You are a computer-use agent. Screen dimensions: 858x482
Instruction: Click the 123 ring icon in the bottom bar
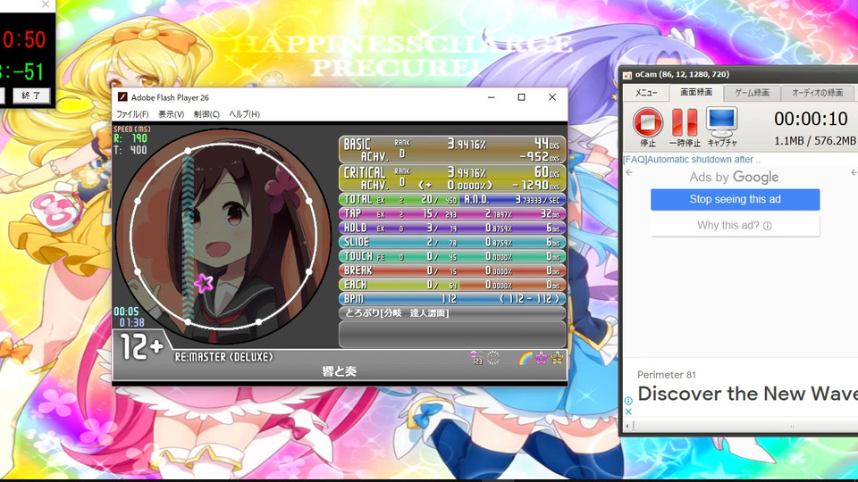point(476,358)
